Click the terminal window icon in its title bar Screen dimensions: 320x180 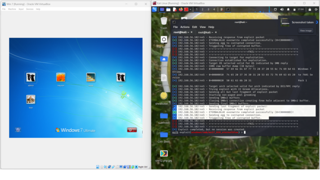pyautogui.click(x=174, y=22)
